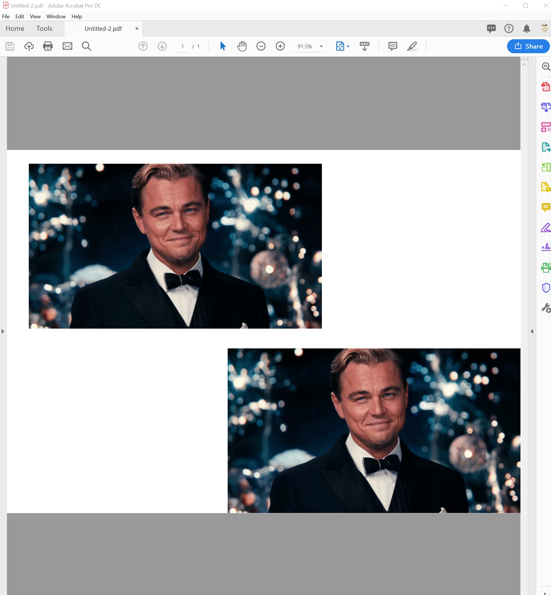The width and height of the screenshot is (551, 595).
Task: Zoom out with the minus icon
Action: (261, 46)
